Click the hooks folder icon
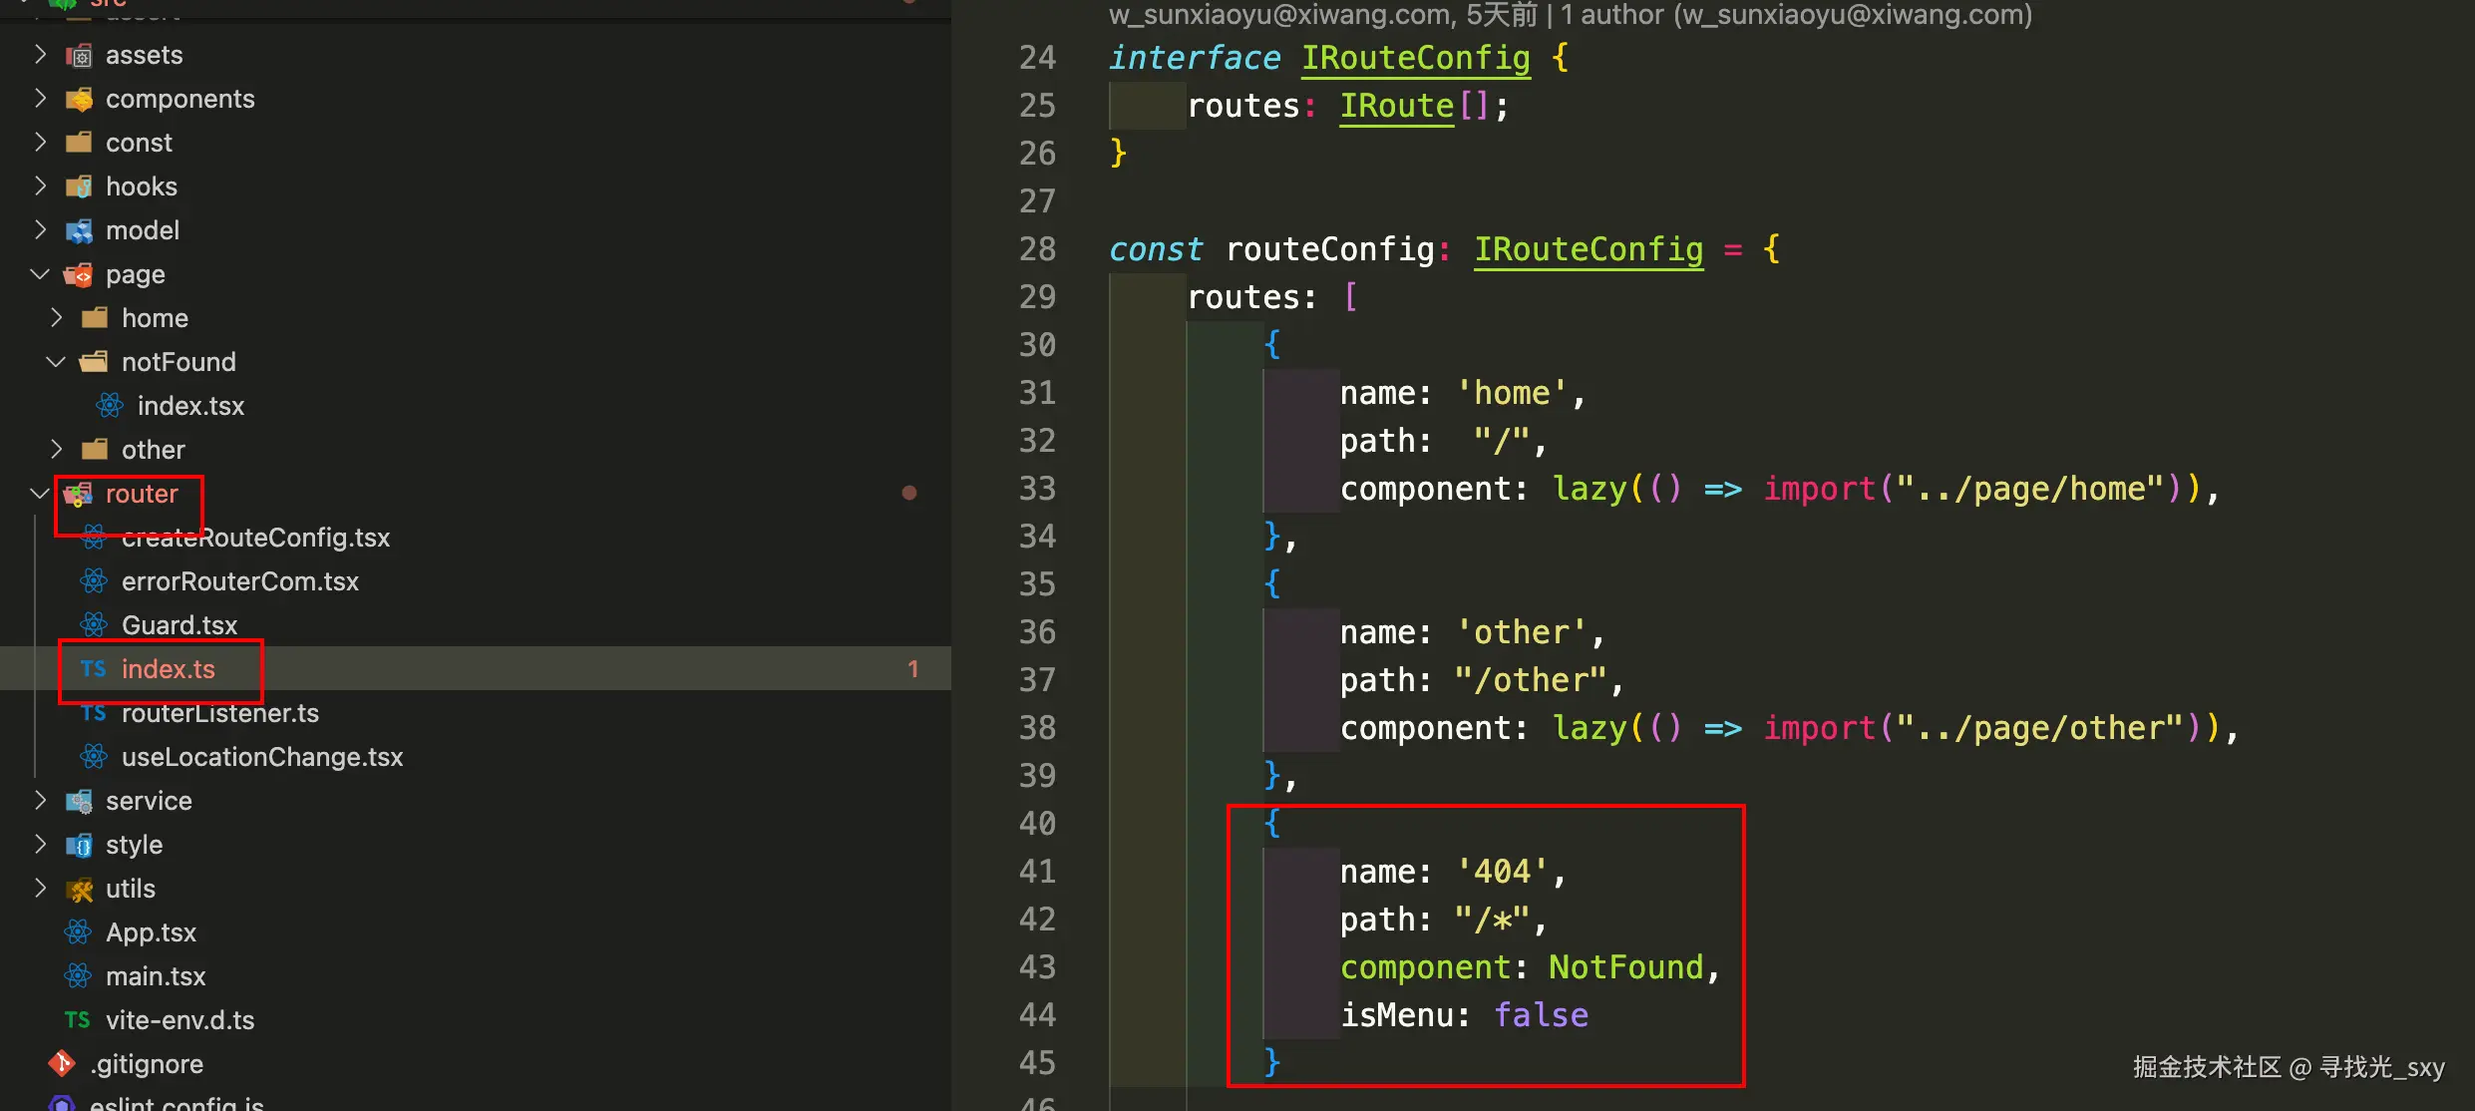Viewport: 2475px width, 1111px height. click(x=79, y=187)
